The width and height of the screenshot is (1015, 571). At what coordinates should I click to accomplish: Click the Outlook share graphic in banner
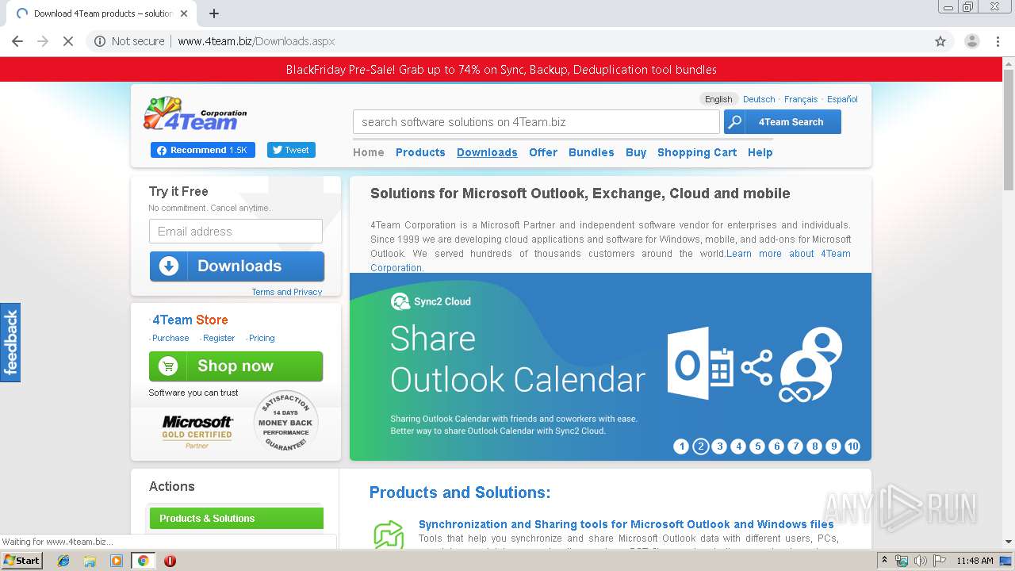click(x=754, y=366)
